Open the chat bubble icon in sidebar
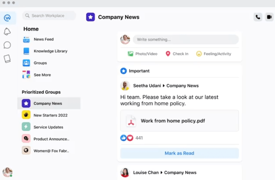Screen dimensions: 275x180 point(7,45)
